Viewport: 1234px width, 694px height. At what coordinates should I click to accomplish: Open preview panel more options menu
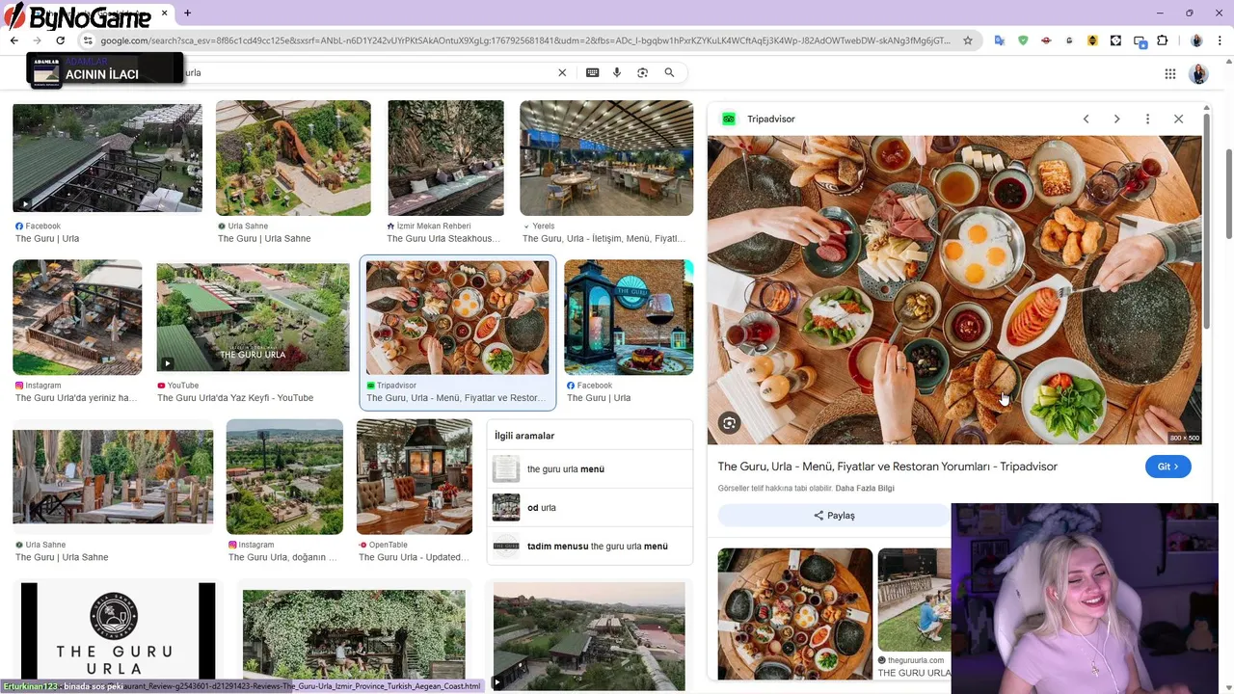click(x=1147, y=119)
